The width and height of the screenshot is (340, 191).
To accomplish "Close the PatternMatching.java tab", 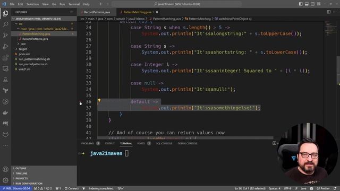I will click(157, 12).
